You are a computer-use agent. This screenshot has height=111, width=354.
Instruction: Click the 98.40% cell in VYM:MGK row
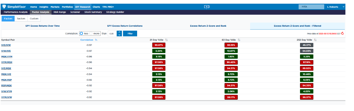(231, 62)
